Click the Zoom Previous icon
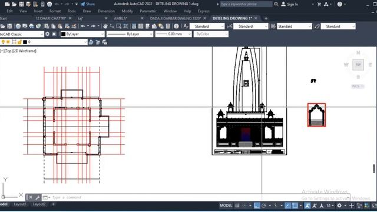 point(125,26)
